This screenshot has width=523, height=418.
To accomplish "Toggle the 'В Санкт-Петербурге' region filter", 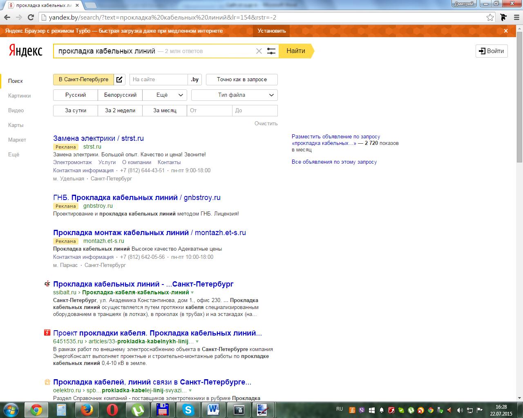I will coord(83,80).
